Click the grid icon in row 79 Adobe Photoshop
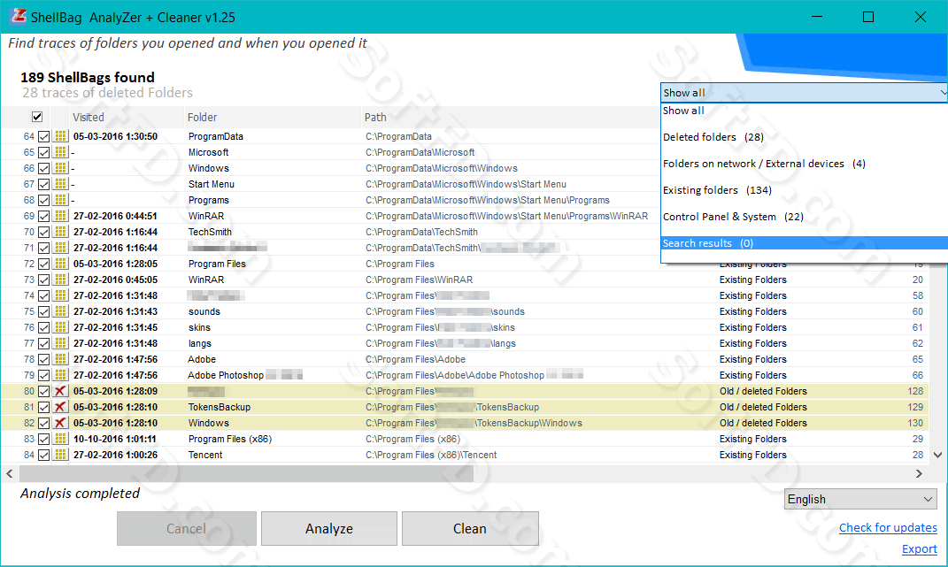The height and width of the screenshot is (567, 948). point(60,375)
